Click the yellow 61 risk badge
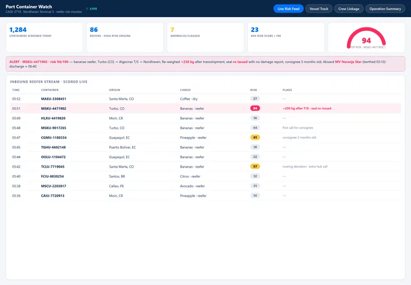This screenshot has height=285, width=411. (255, 137)
